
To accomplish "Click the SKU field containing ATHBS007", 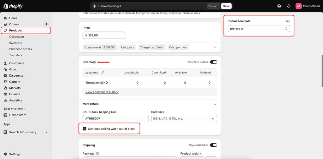I will [x=115, y=118].
